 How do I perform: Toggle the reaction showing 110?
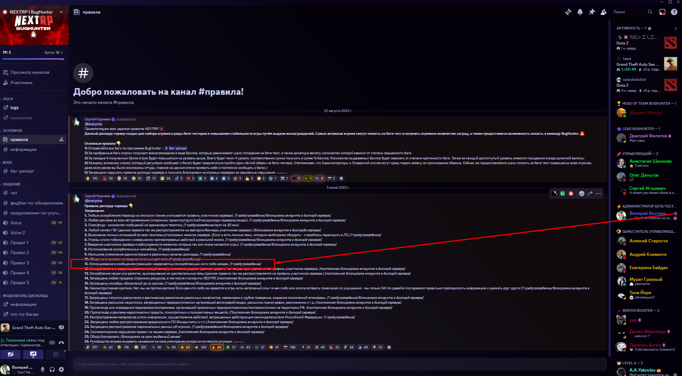pos(92,178)
